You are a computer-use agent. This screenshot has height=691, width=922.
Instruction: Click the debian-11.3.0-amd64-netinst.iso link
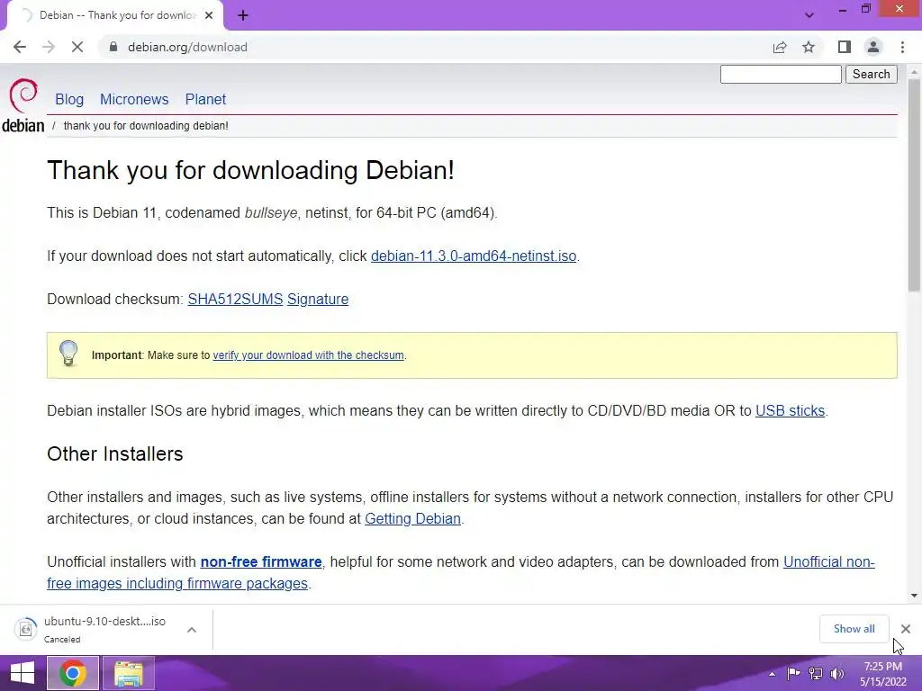click(474, 256)
